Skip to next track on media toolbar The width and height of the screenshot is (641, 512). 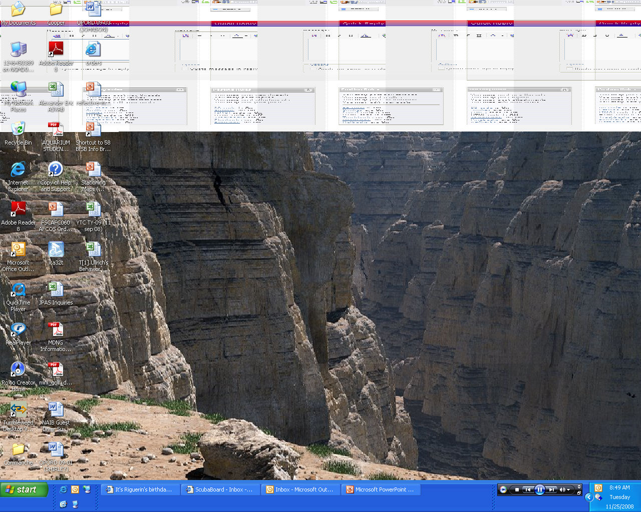click(551, 489)
